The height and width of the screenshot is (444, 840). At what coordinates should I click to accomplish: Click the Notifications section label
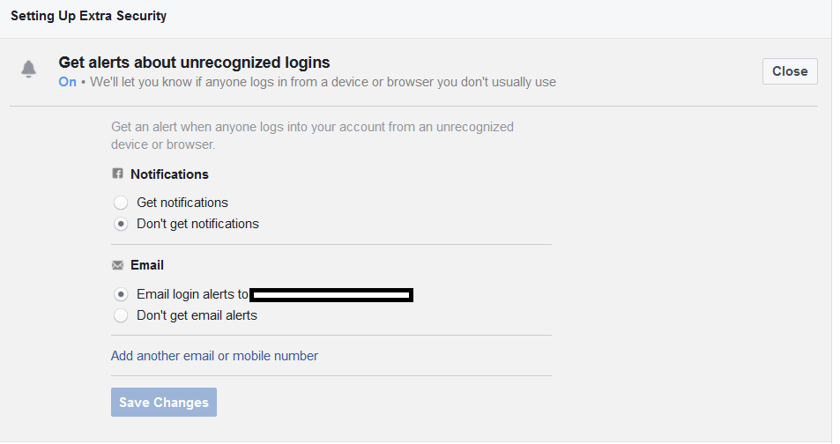[169, 174]
